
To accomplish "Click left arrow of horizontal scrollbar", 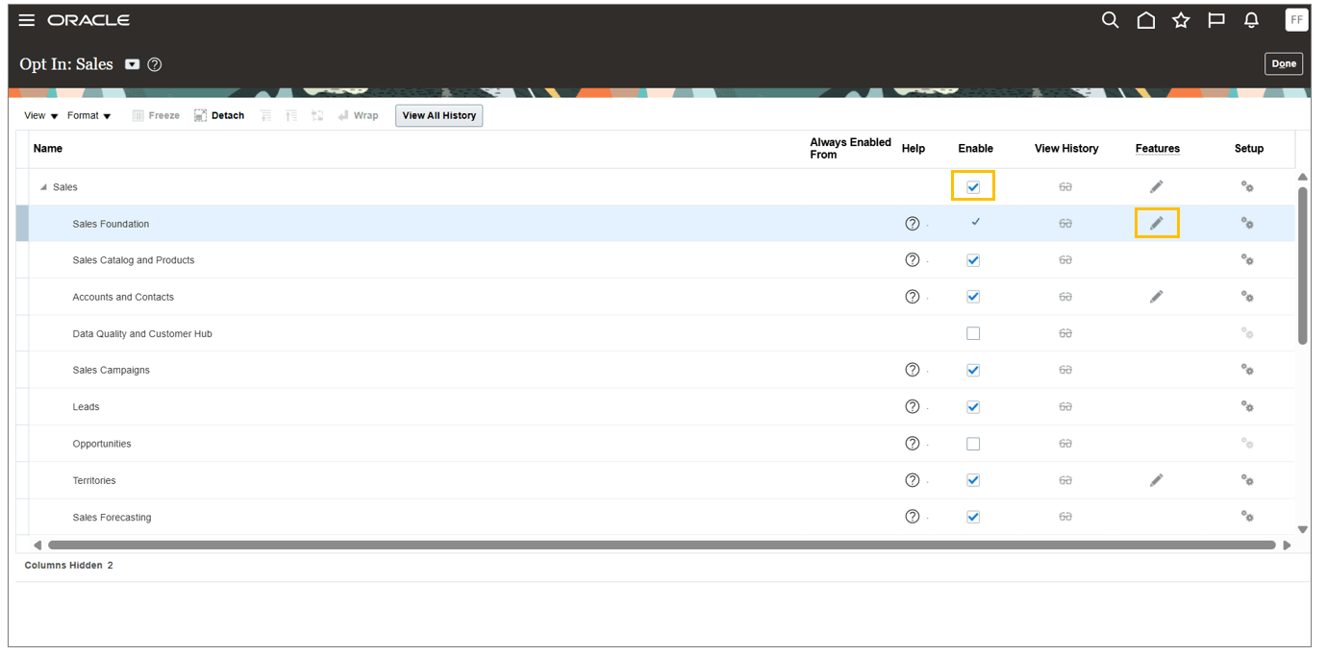I will (38, 545).
